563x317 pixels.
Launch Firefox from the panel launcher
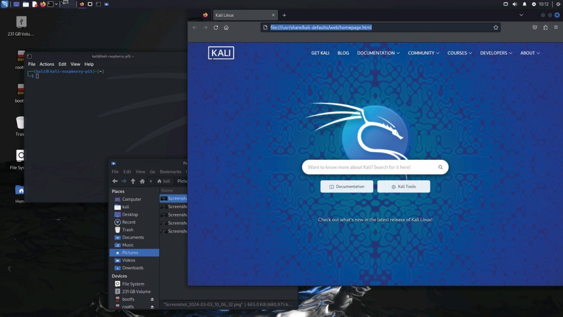43,4
